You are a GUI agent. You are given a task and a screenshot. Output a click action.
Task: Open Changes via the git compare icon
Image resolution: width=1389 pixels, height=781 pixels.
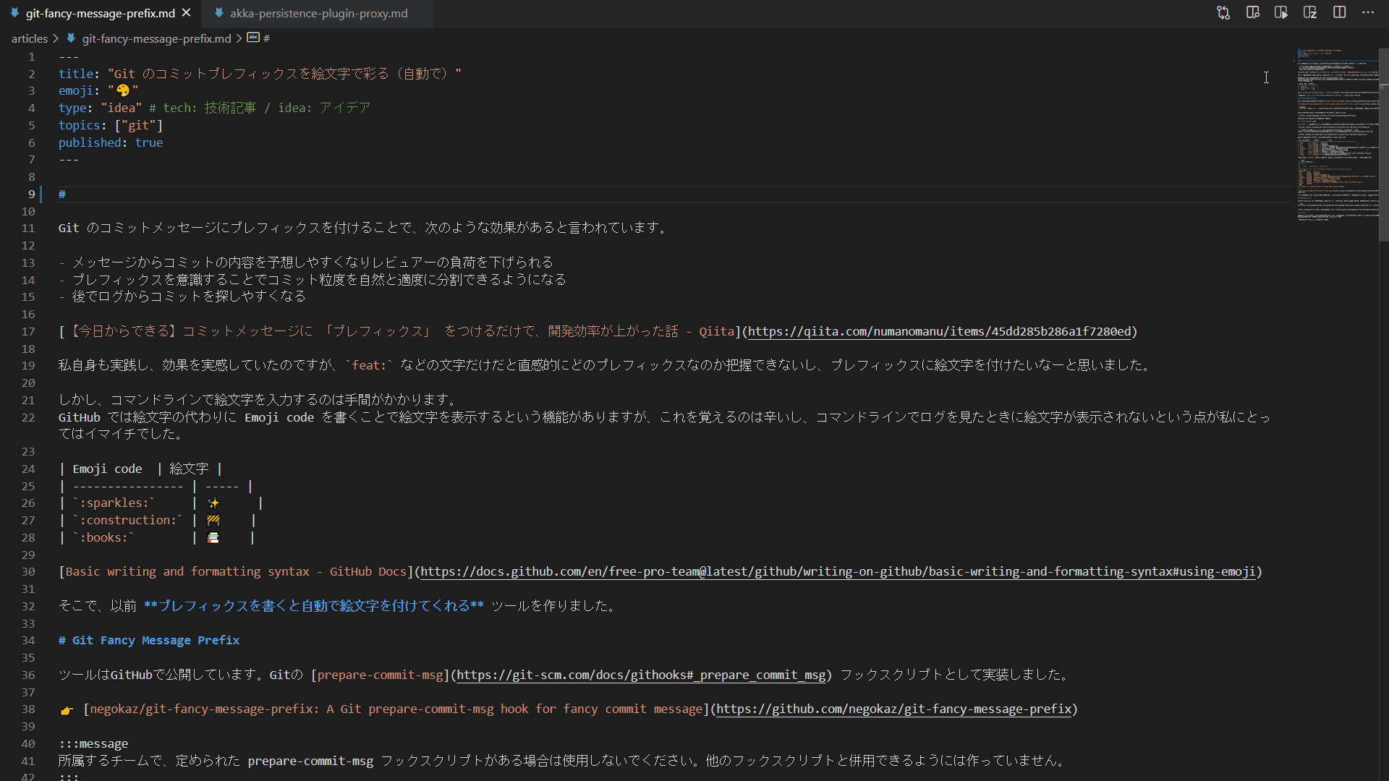(1223, 13)
